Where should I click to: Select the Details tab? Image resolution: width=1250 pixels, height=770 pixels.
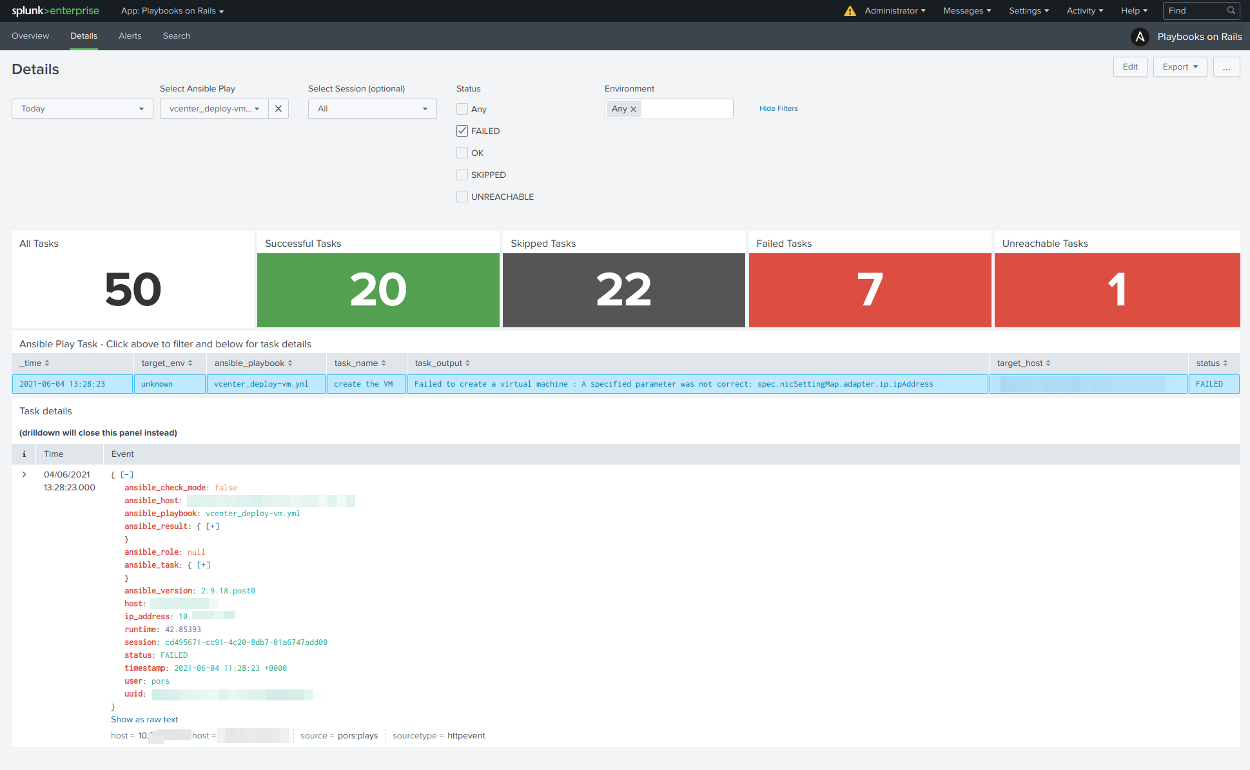84,36
